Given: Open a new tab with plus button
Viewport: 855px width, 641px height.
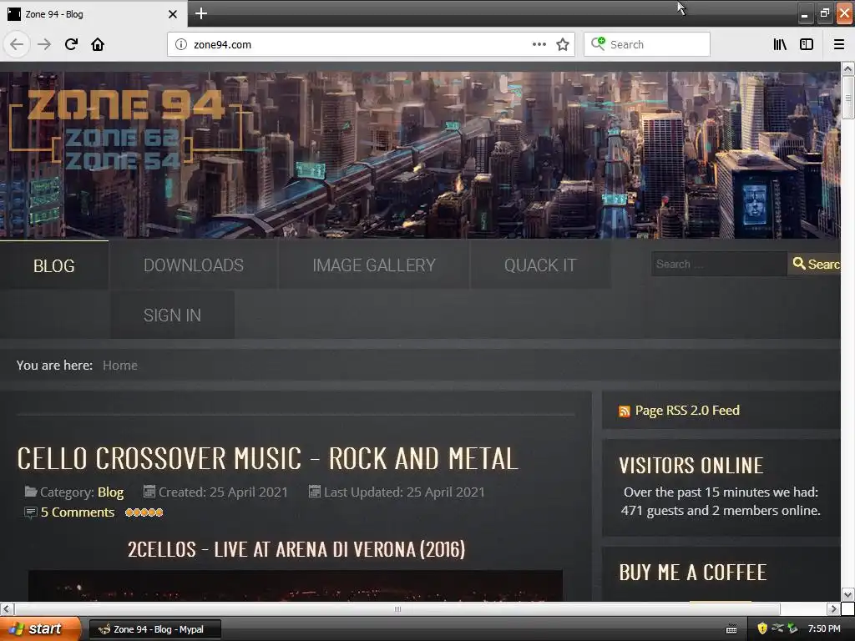Looking at the screenshot, I should [201, 13].
